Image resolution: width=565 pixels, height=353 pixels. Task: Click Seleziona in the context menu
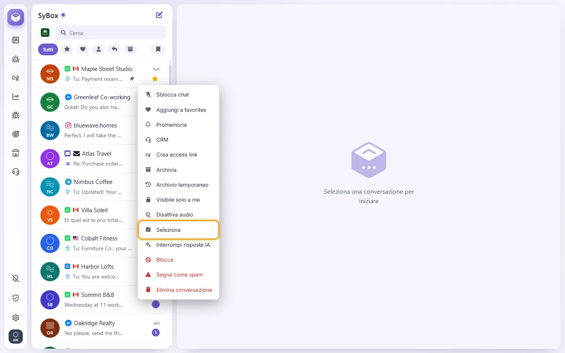click(179, 230)
